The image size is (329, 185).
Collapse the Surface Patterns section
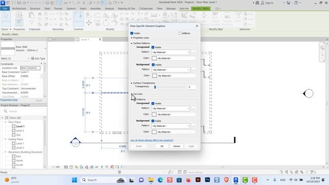click(x=132, y=43)
